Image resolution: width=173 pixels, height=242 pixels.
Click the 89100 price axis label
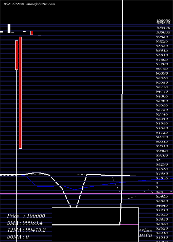pyautogui.click(x=162, y=155)
